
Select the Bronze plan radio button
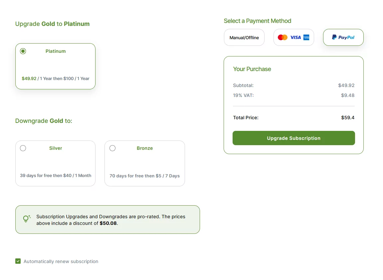(x=112, y=148)
